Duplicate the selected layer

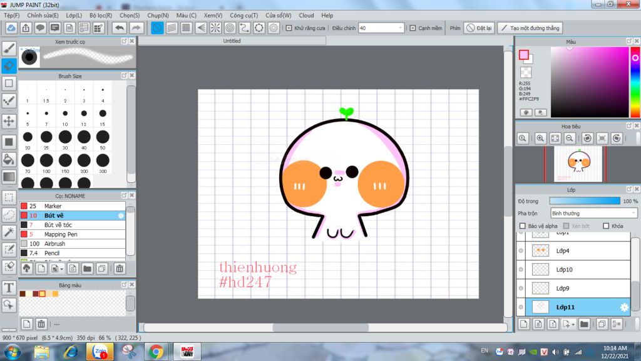(x=602, y=324)
